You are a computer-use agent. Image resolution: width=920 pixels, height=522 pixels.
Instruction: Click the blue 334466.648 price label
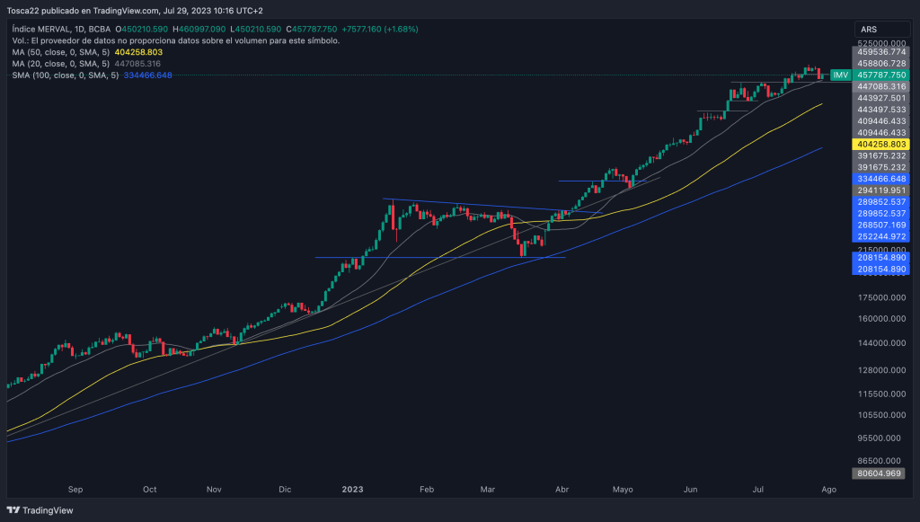[880, 179]
